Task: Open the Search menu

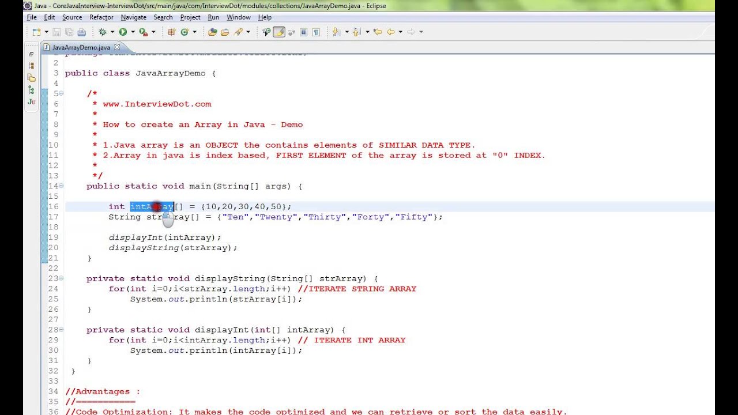Action: tap(163, 17)
